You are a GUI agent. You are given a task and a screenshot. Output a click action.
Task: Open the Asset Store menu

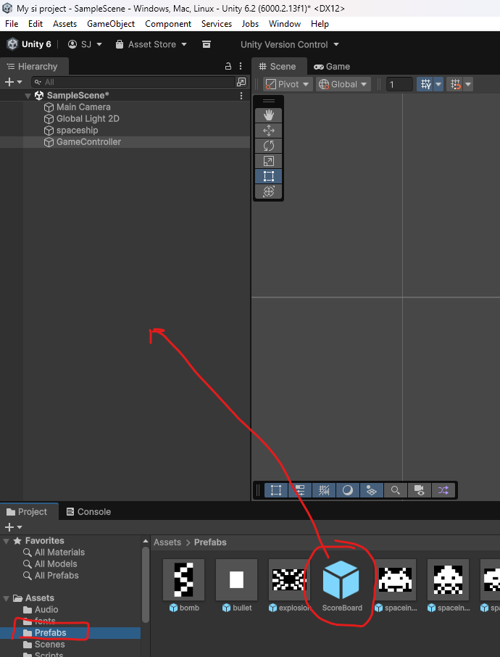pos(151,44)
